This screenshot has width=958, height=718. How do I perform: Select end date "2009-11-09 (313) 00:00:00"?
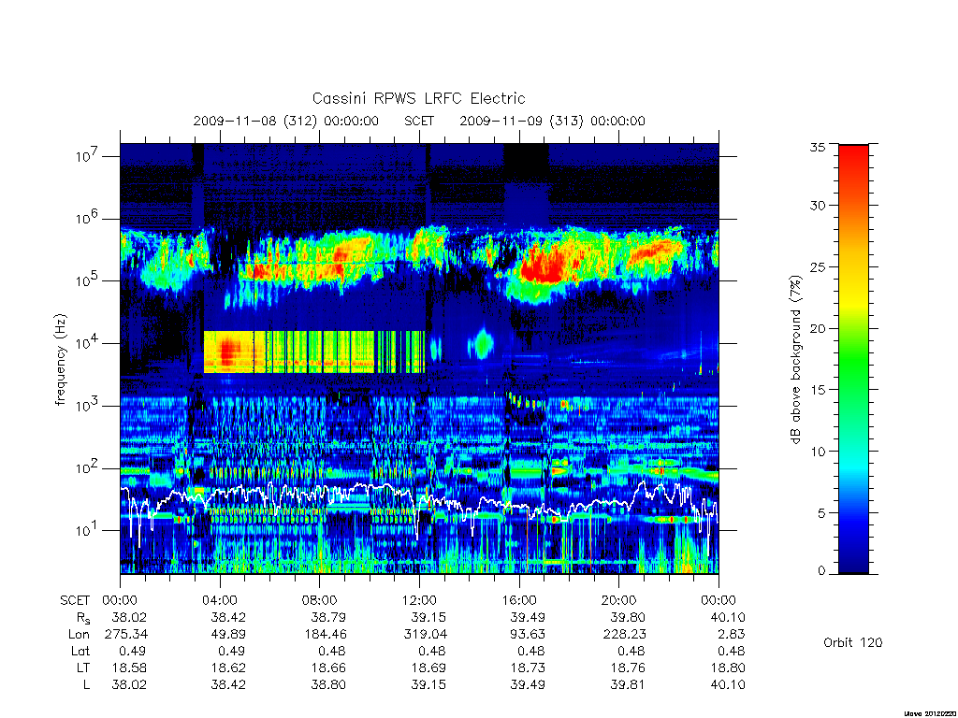coord(552,121)
